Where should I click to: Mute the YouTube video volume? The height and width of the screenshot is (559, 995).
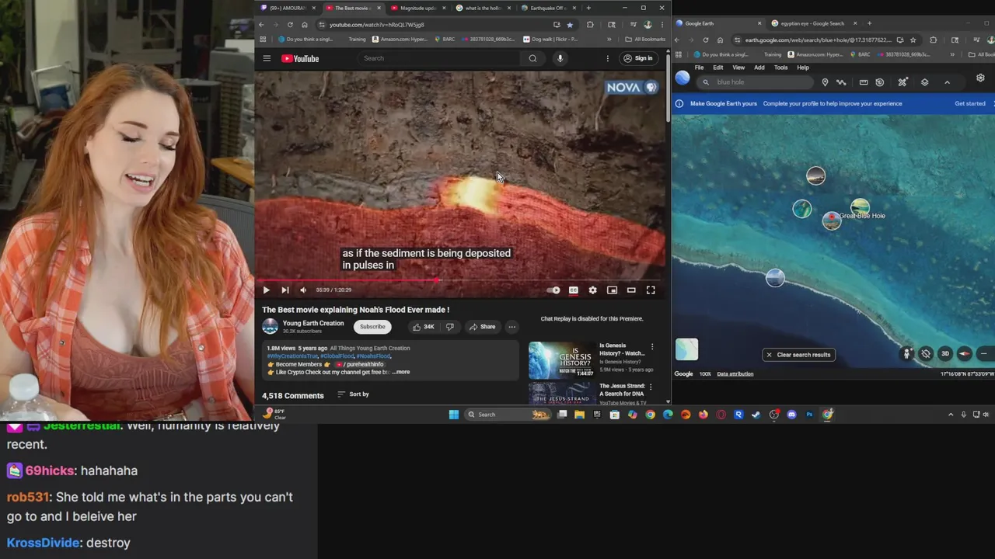coord(303,290)
